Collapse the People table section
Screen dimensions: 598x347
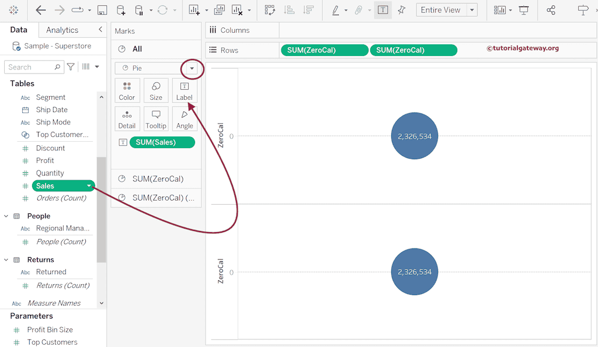coord(6,216)
